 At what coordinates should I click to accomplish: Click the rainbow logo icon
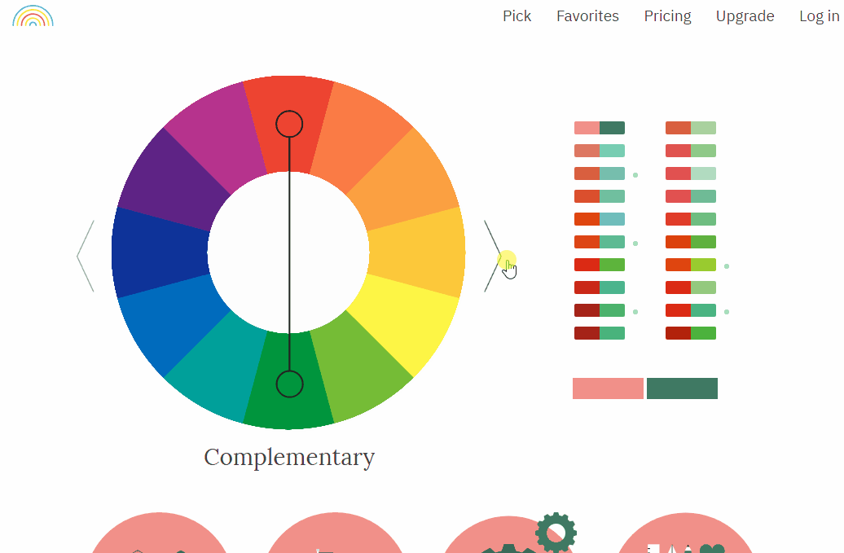point(33,15)
